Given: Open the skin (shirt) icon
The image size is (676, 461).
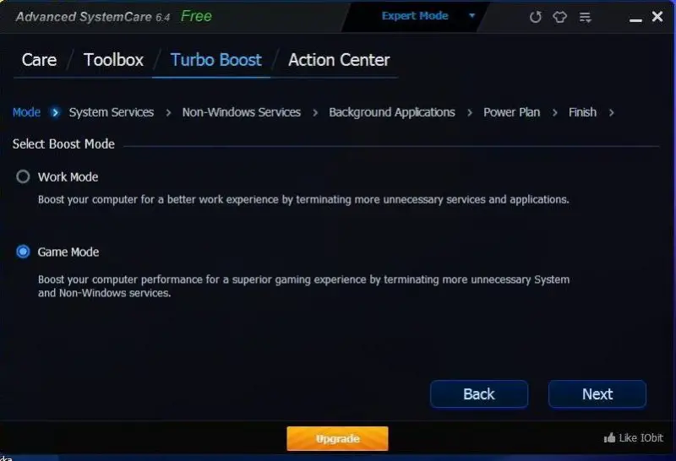Looking at the screenshot, I should (x=559, y=17).
